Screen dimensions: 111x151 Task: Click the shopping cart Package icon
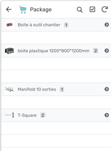point(23,9)
